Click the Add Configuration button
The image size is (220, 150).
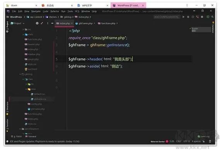(166, 17)
